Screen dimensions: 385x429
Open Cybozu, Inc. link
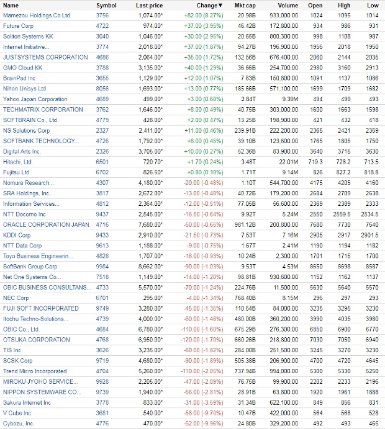coord(19,423)
